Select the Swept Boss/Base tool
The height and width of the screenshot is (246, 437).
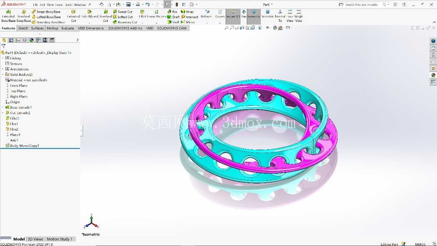[46, 12]
